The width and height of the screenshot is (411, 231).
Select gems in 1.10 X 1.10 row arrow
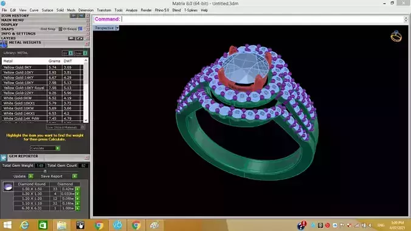78,203
